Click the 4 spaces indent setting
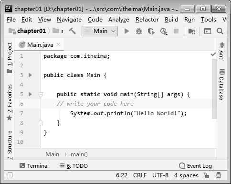This screenshot has width=231, height=184. [x=186, y=175]
